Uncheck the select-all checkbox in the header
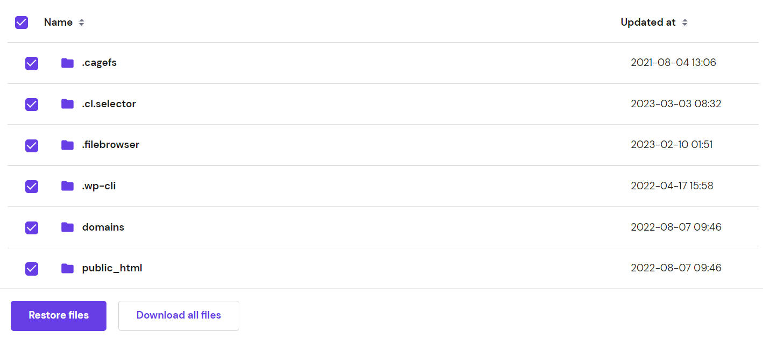The height and width of the screenshot is (340, 763). (x=22, y=23)
